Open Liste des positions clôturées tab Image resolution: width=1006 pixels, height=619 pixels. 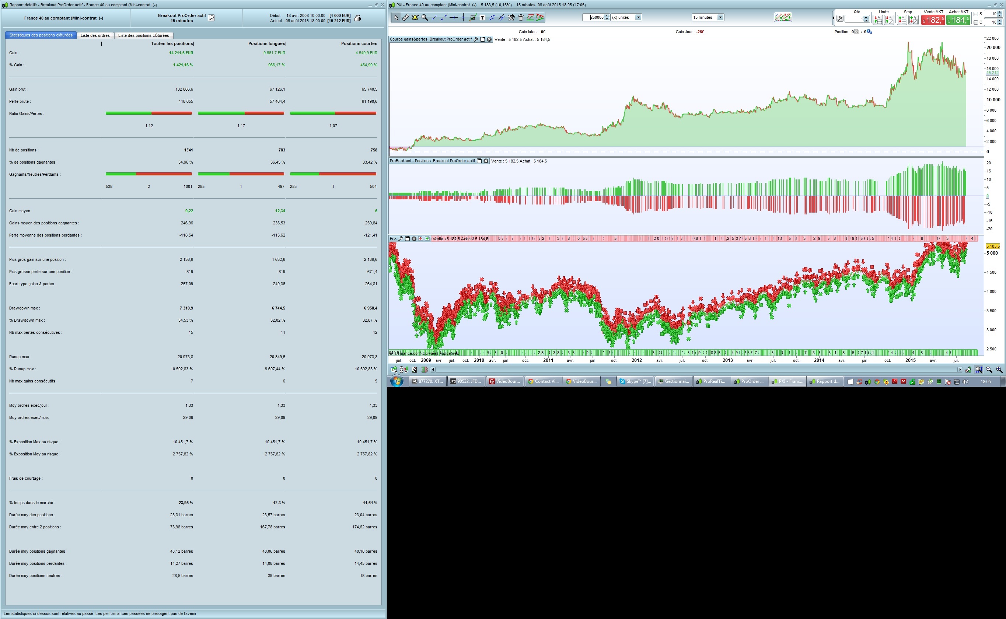143,36
